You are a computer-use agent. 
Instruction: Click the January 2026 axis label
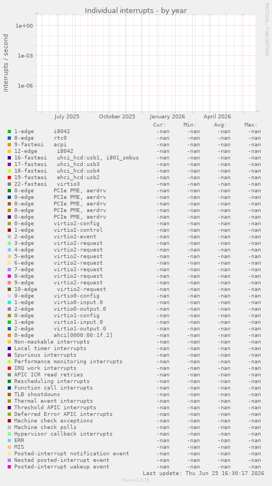click(167, 117)
